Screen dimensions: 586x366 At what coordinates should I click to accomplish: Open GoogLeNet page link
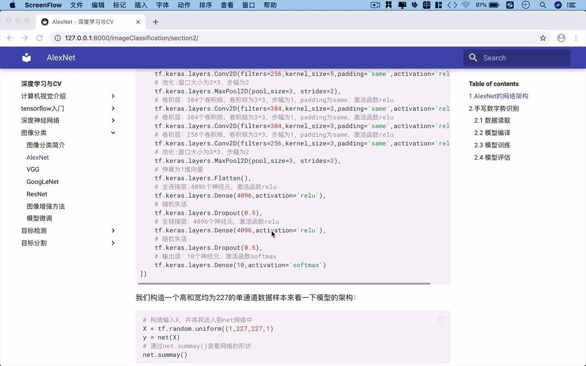tap(43, 182)
